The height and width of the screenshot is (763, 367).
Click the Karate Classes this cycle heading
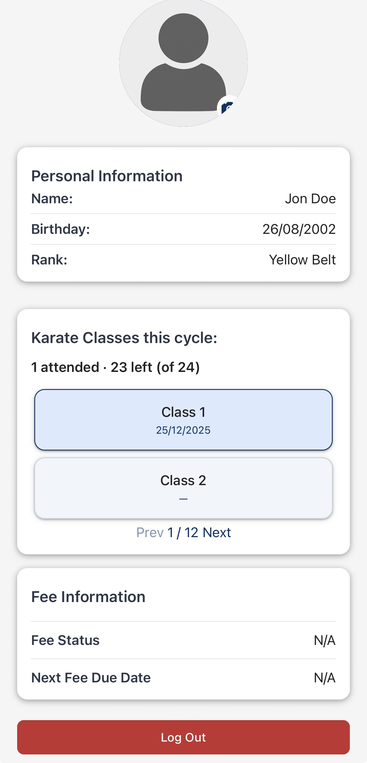[124, 338]
